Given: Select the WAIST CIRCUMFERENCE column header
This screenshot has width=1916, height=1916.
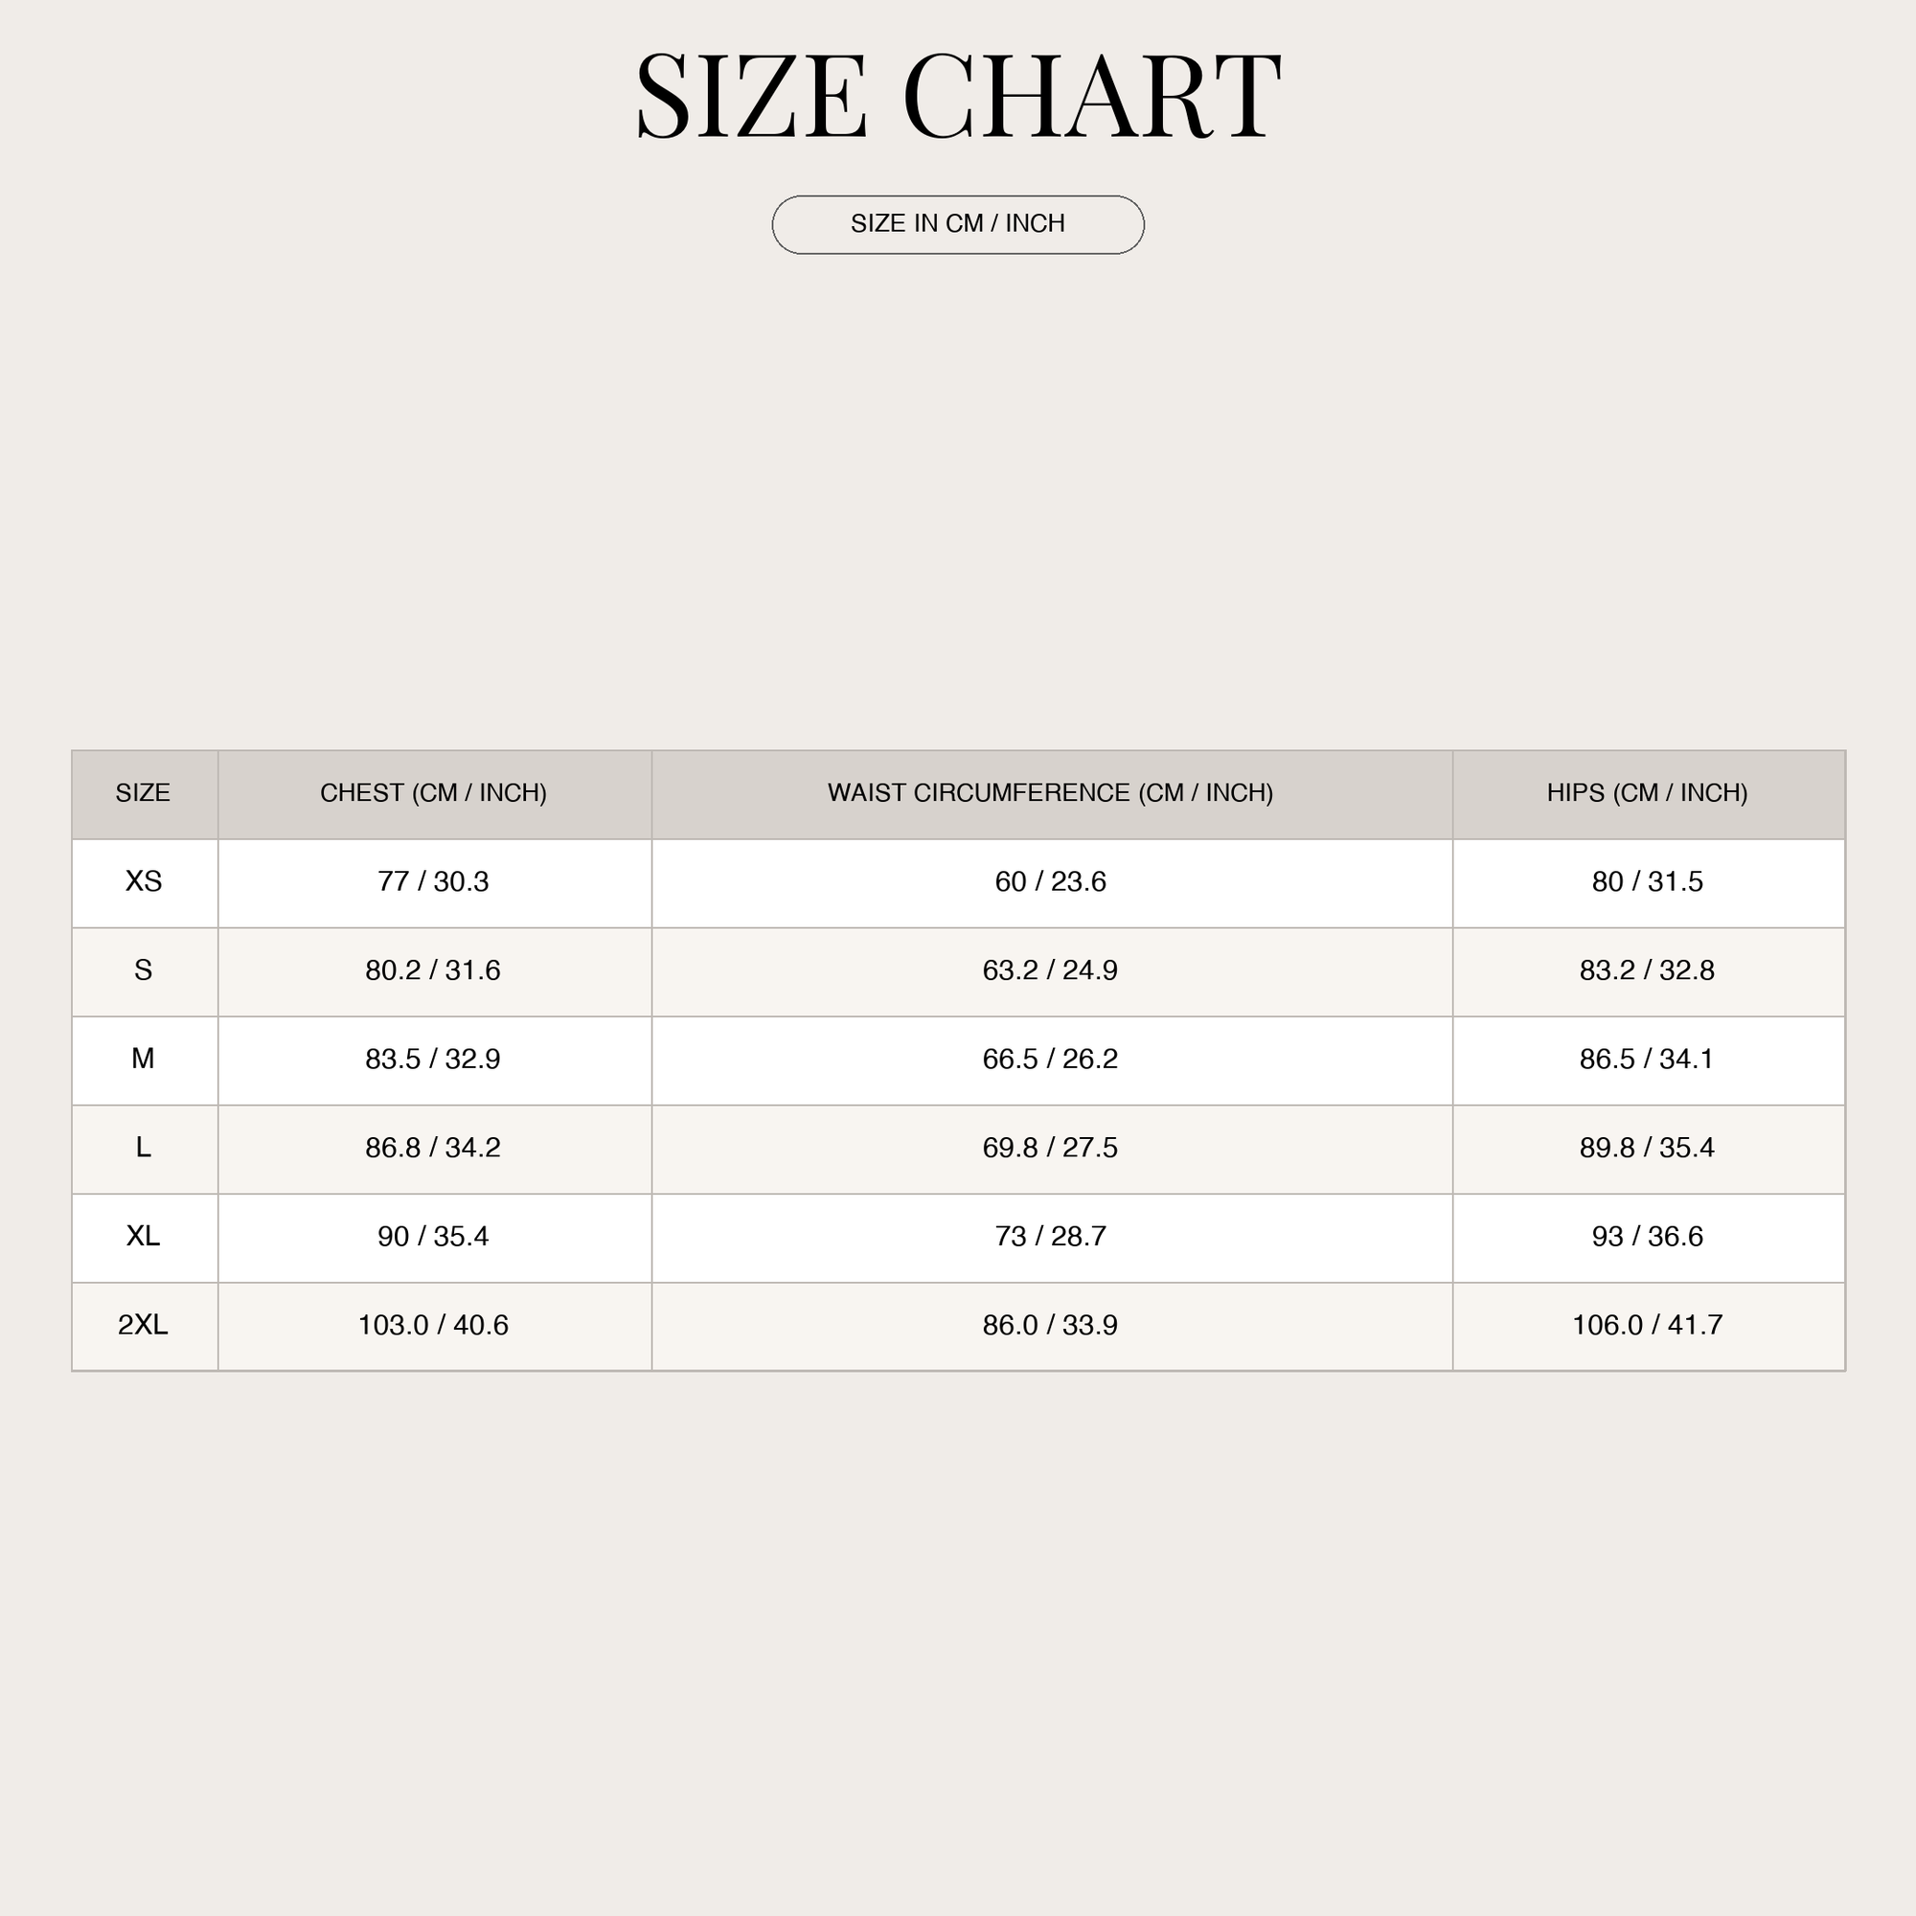Looking at the screenshot, I should pos(1051,792).
